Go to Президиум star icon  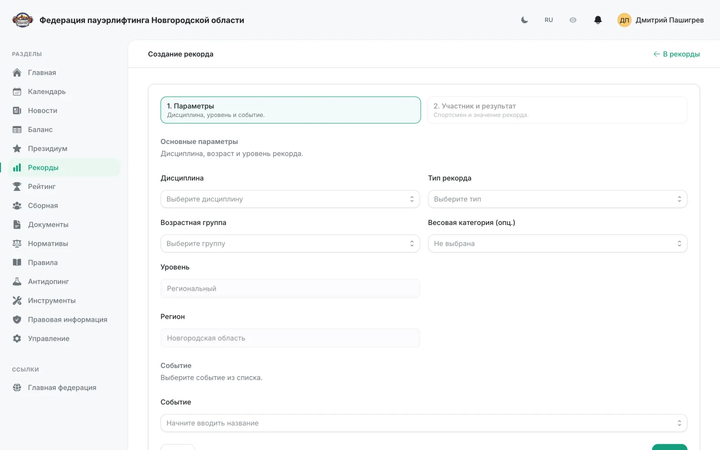tap(17, 148)
